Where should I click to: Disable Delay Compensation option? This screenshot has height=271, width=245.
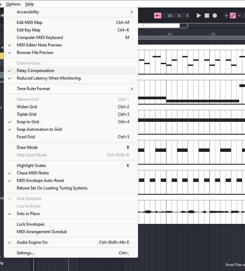tap(36, 71)
